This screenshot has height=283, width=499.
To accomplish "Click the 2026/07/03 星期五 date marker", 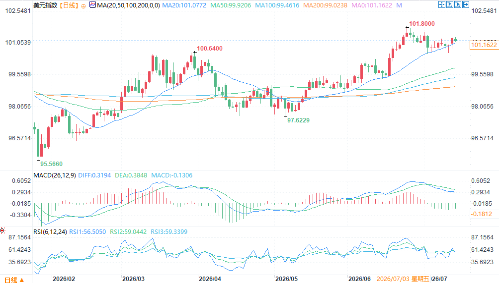I will [403, 279].
